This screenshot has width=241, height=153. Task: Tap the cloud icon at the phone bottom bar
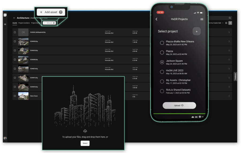point(193,117)
